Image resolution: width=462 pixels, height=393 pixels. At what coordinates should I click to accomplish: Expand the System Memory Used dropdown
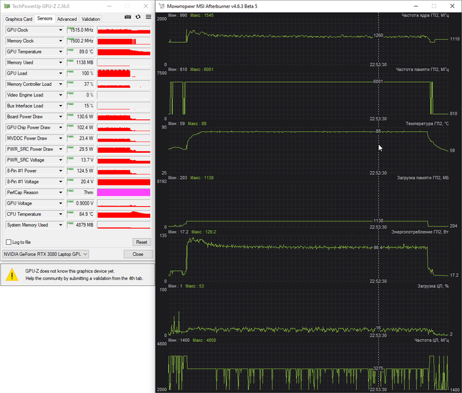(60, 225)
